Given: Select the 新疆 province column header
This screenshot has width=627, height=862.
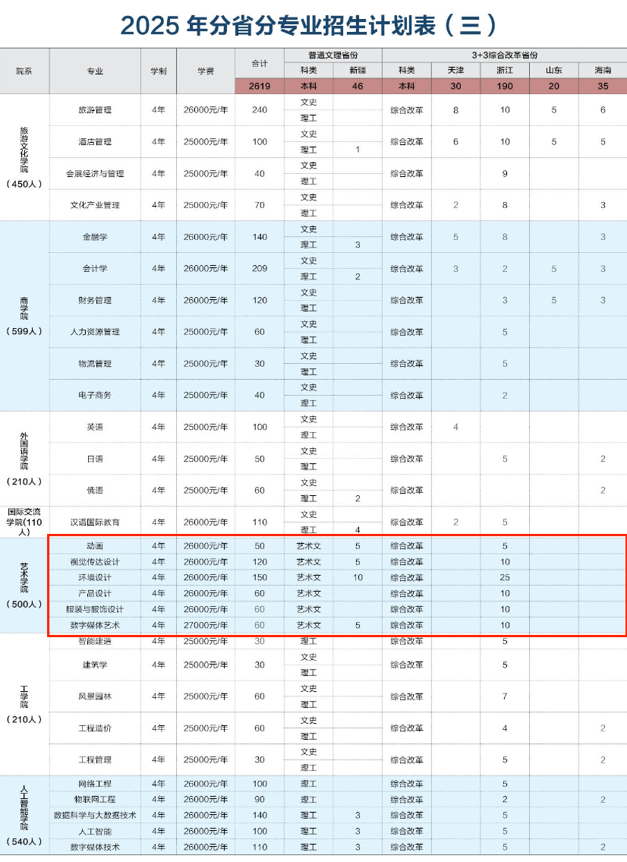Looking at the screenshot, I should point(358,71).
